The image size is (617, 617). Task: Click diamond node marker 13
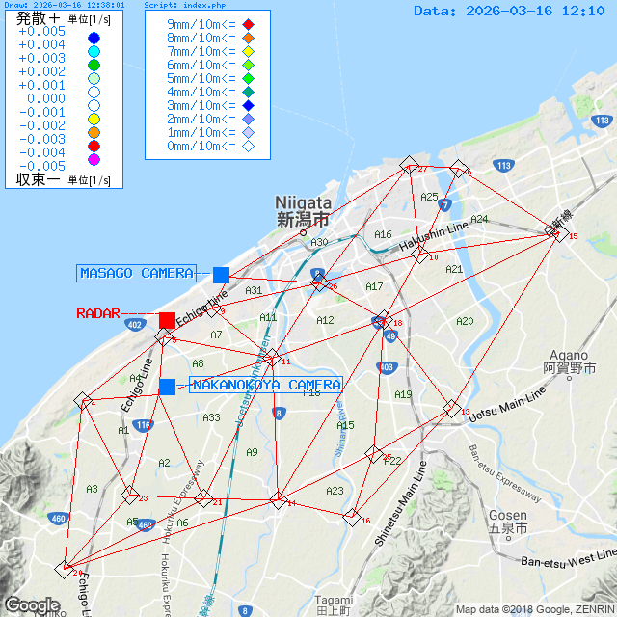(451, 408)
